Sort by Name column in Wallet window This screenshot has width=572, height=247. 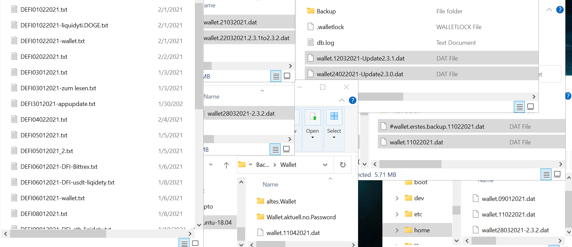click(270, 184)
